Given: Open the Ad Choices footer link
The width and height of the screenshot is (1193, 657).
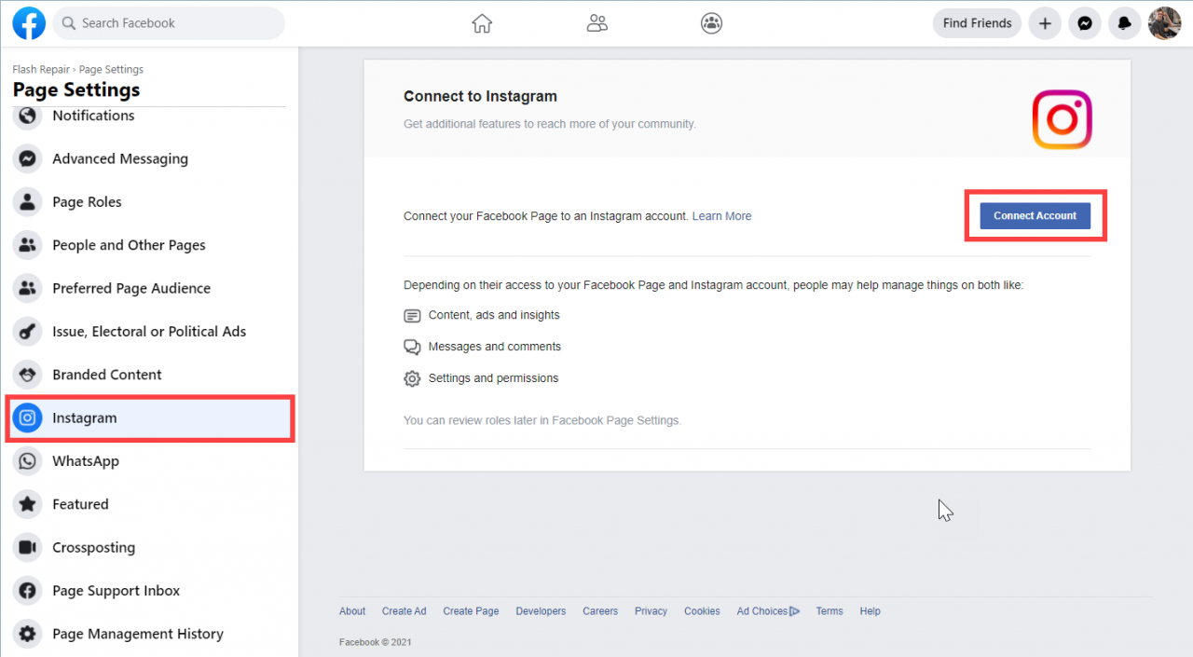Looking at the screenshot, I should [768, 611].
